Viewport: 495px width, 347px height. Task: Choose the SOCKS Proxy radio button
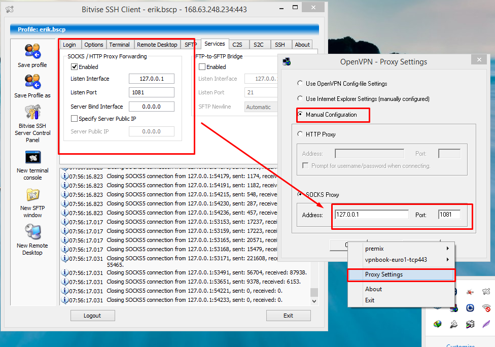click(300, 194)
